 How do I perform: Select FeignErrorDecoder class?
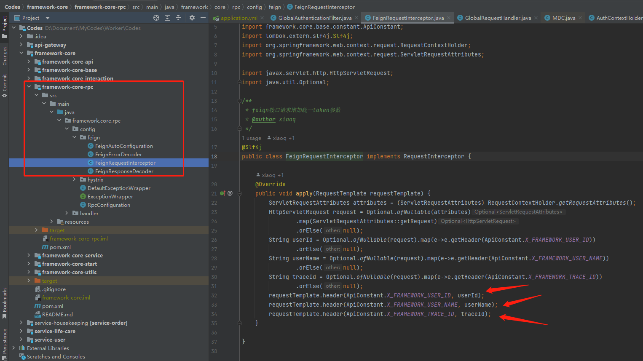coord(118,155)
